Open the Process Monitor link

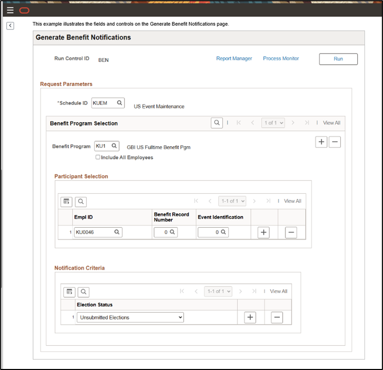tap(281, 59)
